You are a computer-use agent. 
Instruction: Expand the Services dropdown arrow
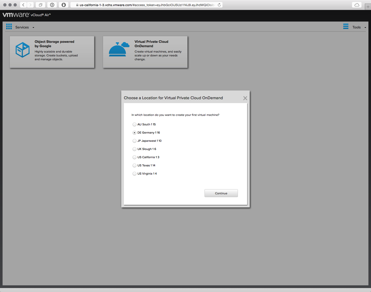33,27
